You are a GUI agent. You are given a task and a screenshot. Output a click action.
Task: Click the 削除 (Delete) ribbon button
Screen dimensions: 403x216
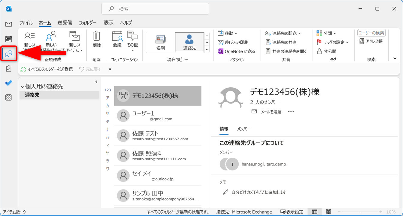[97, 40]
